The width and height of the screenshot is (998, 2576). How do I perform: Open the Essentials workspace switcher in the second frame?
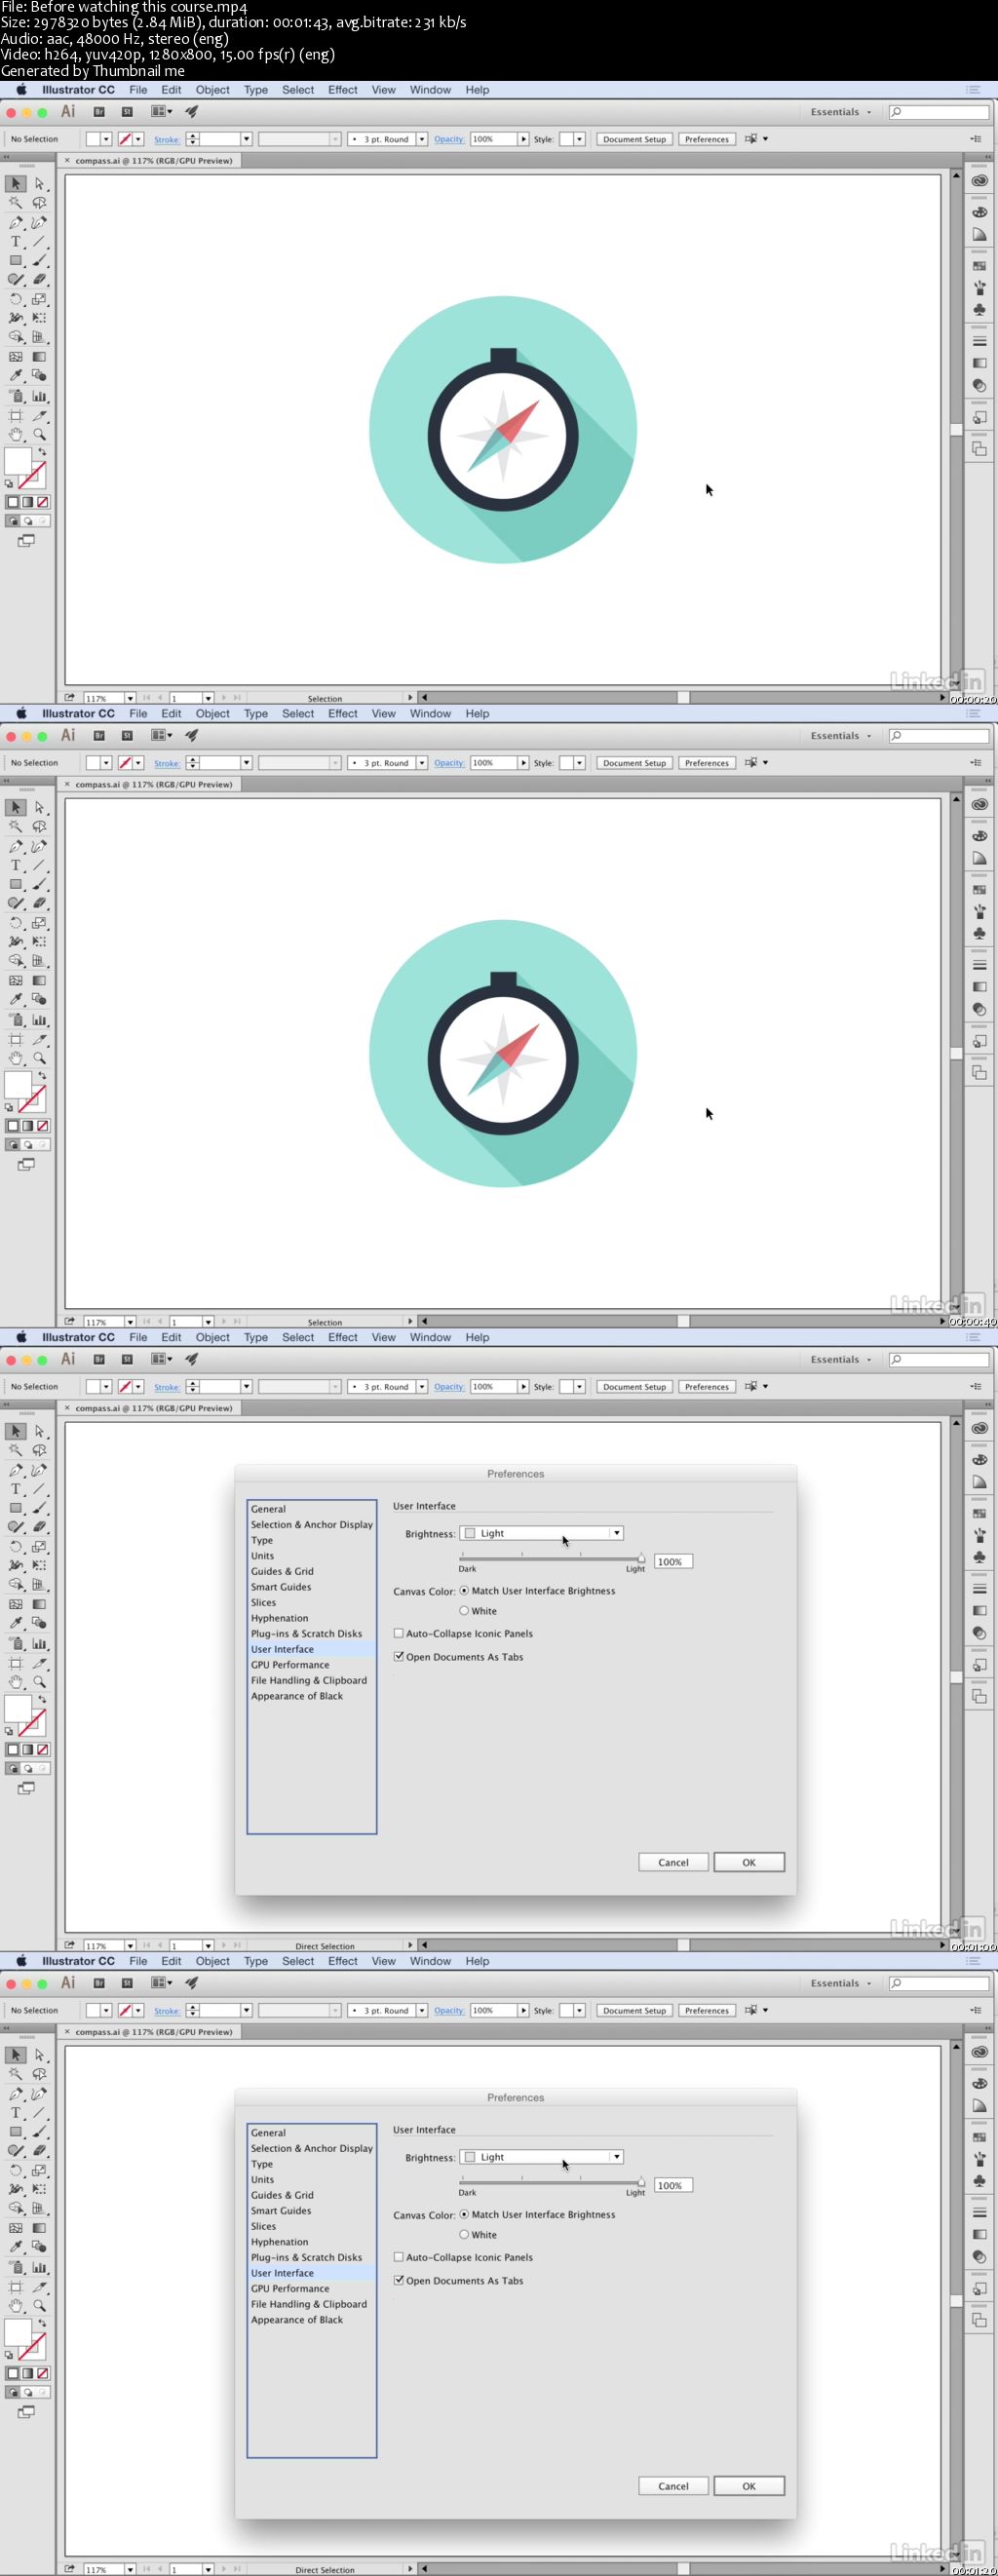tap(840, 736)
